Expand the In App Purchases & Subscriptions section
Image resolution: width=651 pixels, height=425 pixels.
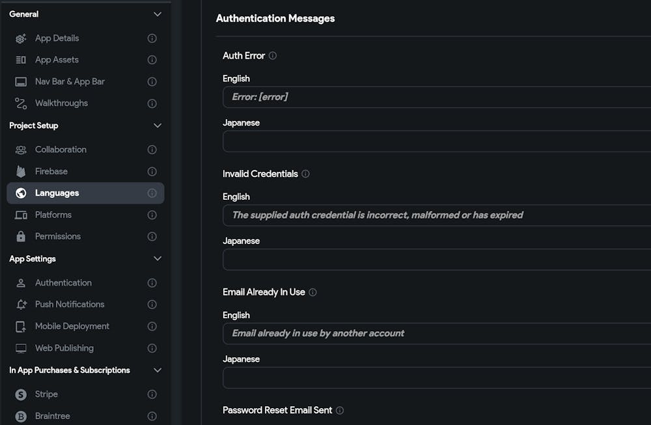click(157, 370)
